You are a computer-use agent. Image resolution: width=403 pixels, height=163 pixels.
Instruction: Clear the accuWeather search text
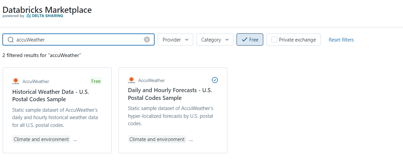pyautogui.click(x=147, y=39)
